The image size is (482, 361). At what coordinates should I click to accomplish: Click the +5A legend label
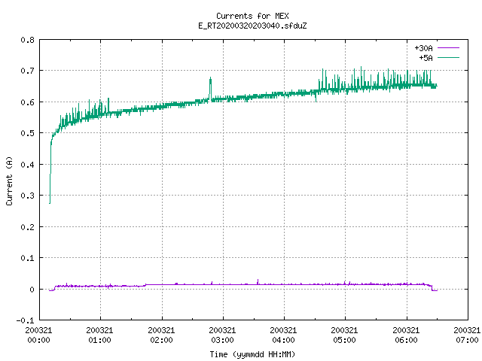(426, 58)
